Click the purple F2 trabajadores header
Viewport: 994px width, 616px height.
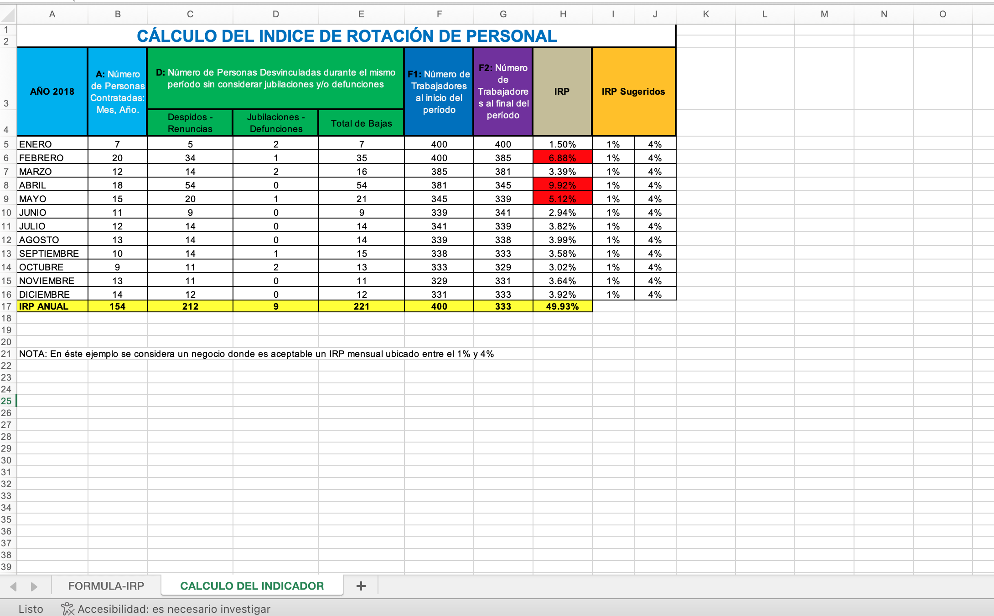point(503,92)
